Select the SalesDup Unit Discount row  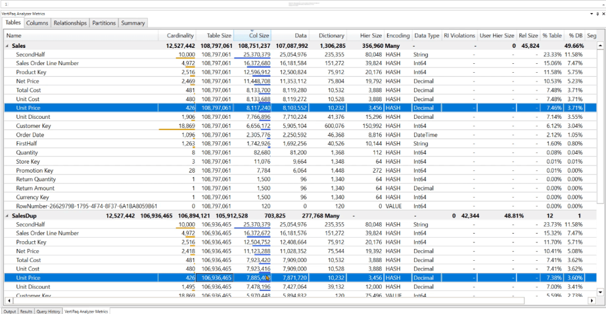[300, 287]
